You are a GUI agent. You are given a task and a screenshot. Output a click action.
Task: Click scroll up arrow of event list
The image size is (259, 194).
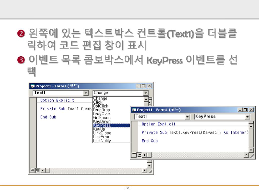(x=146, y=99)
